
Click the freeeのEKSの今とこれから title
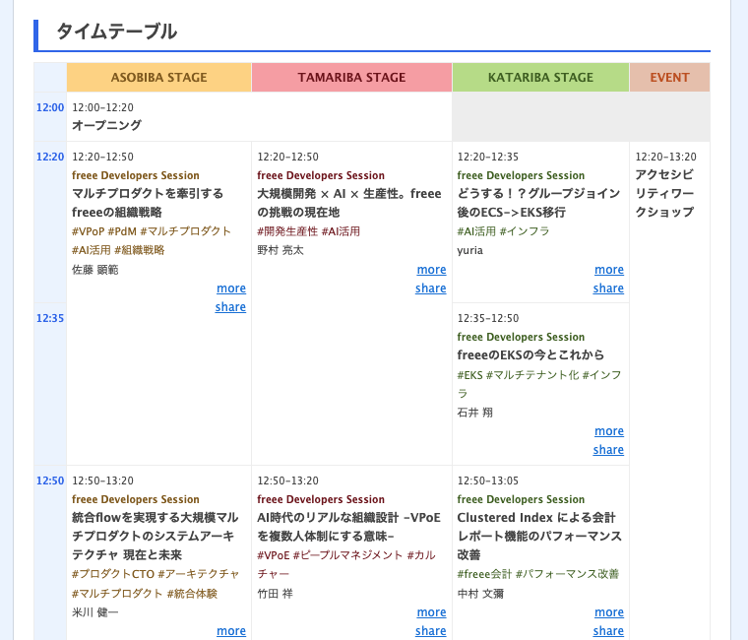point(530,355)
